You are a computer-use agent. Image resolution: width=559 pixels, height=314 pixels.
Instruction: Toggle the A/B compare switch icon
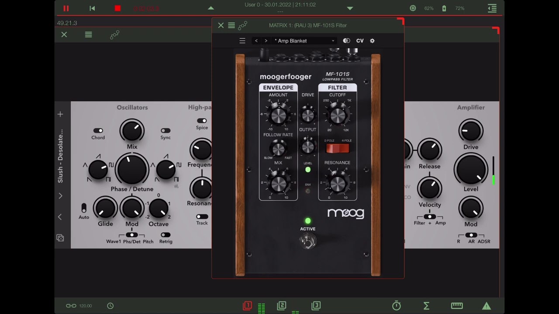(346, 41)
